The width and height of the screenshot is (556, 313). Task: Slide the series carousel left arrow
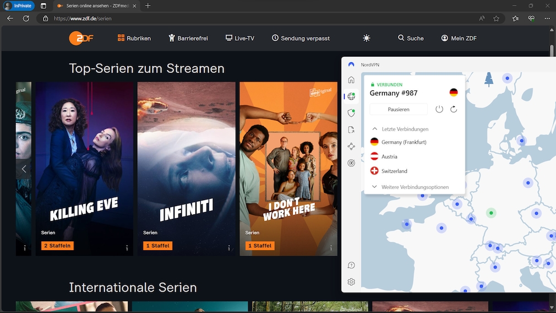coord(24,169)
